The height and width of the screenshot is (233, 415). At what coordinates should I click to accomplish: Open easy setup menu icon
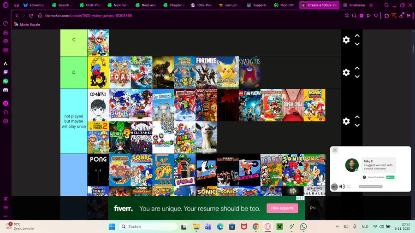(409, 16)
